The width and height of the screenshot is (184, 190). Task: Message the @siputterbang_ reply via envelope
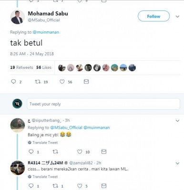tap(104, 152)
